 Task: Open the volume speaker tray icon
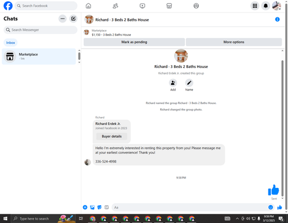click(x=248, y=218)
